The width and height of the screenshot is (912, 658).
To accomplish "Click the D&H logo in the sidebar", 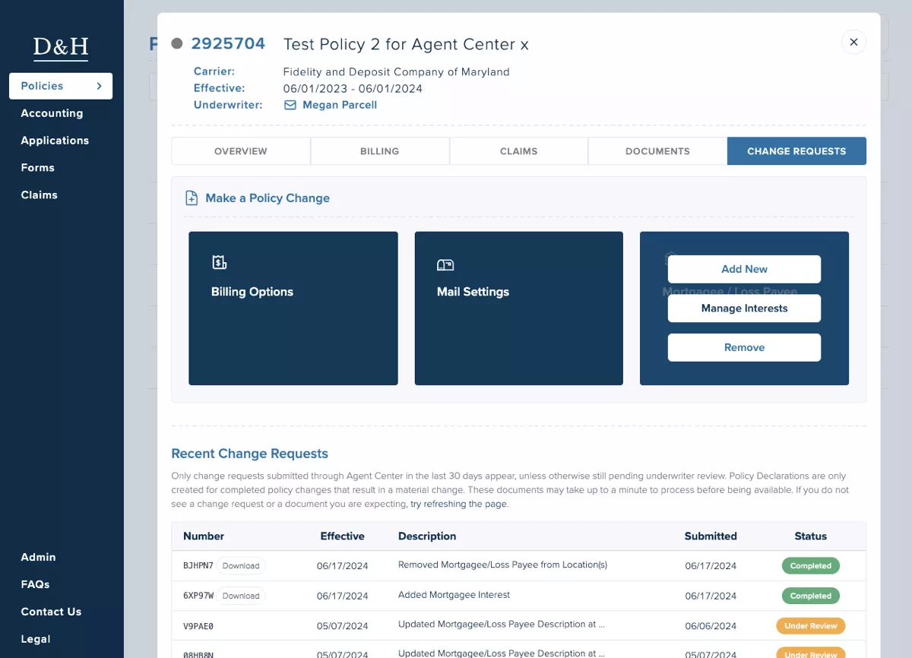I will tap(61, 48).
